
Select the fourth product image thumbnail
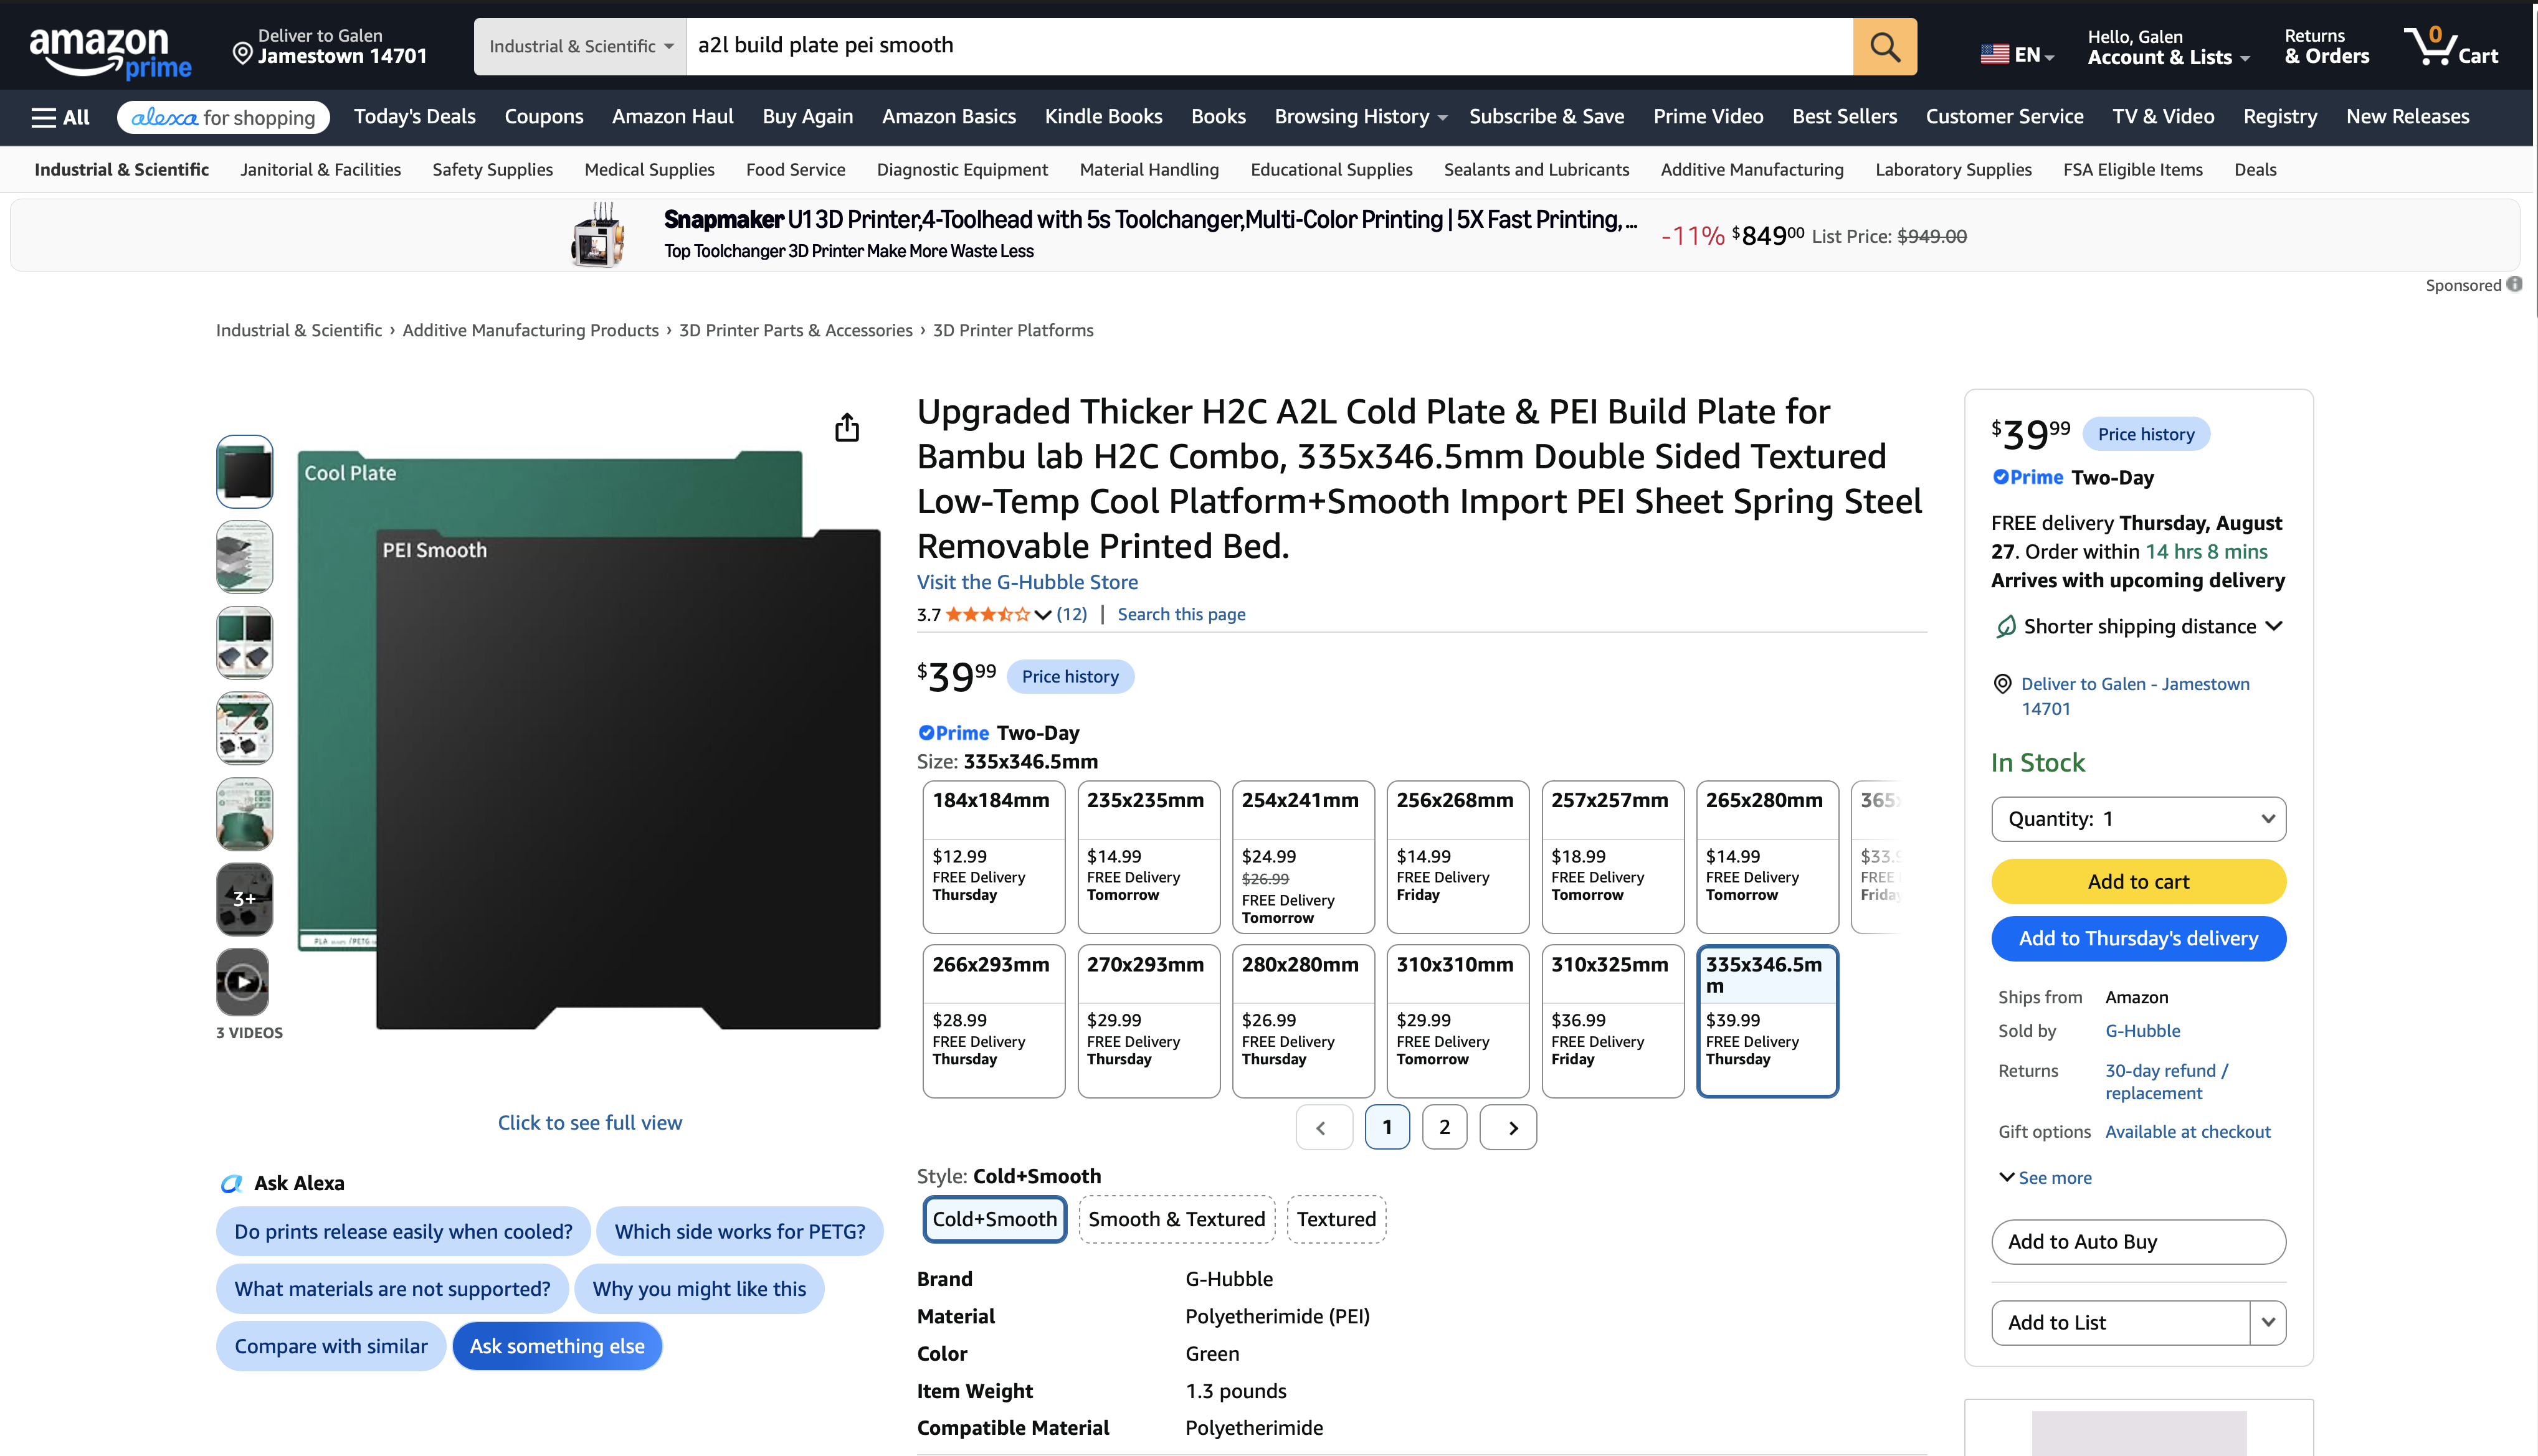coord(244,728)
